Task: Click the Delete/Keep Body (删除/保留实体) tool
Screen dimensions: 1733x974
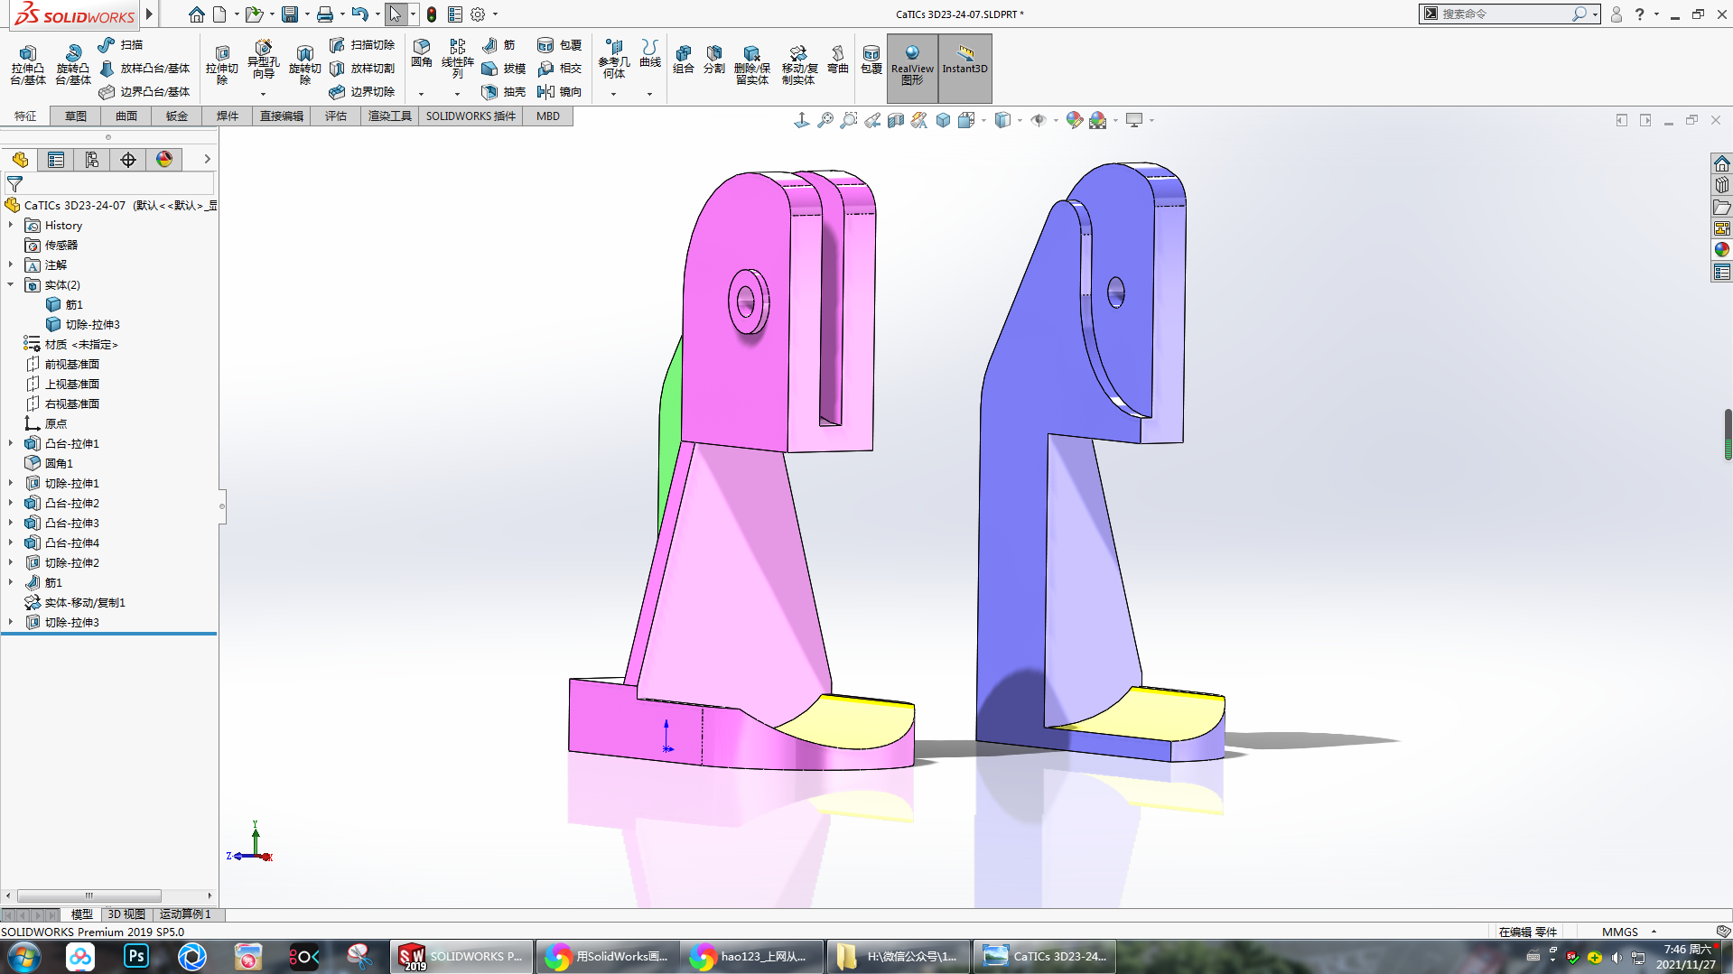Action: [x=751, y=65]
